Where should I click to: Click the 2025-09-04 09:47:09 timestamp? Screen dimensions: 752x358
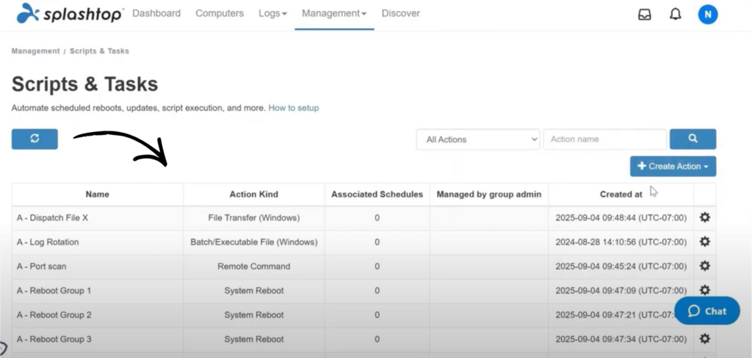(621, 291)
